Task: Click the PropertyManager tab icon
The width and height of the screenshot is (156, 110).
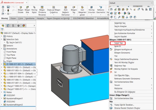Action: 8,26
